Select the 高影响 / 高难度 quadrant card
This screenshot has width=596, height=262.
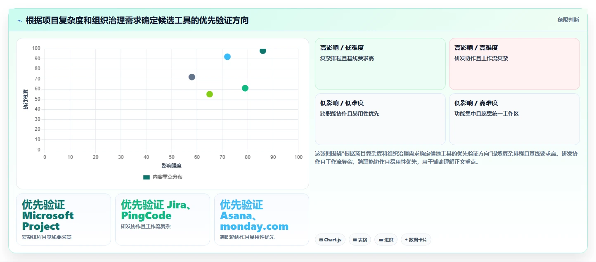coord(514,64)
